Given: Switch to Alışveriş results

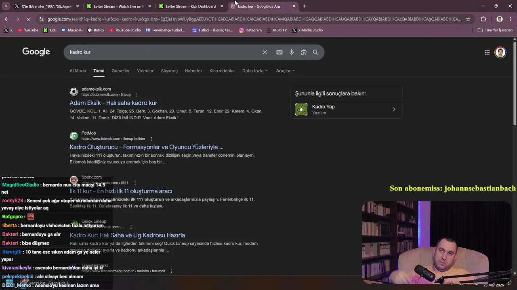Looking at the screenshot, I should [169, 70].
